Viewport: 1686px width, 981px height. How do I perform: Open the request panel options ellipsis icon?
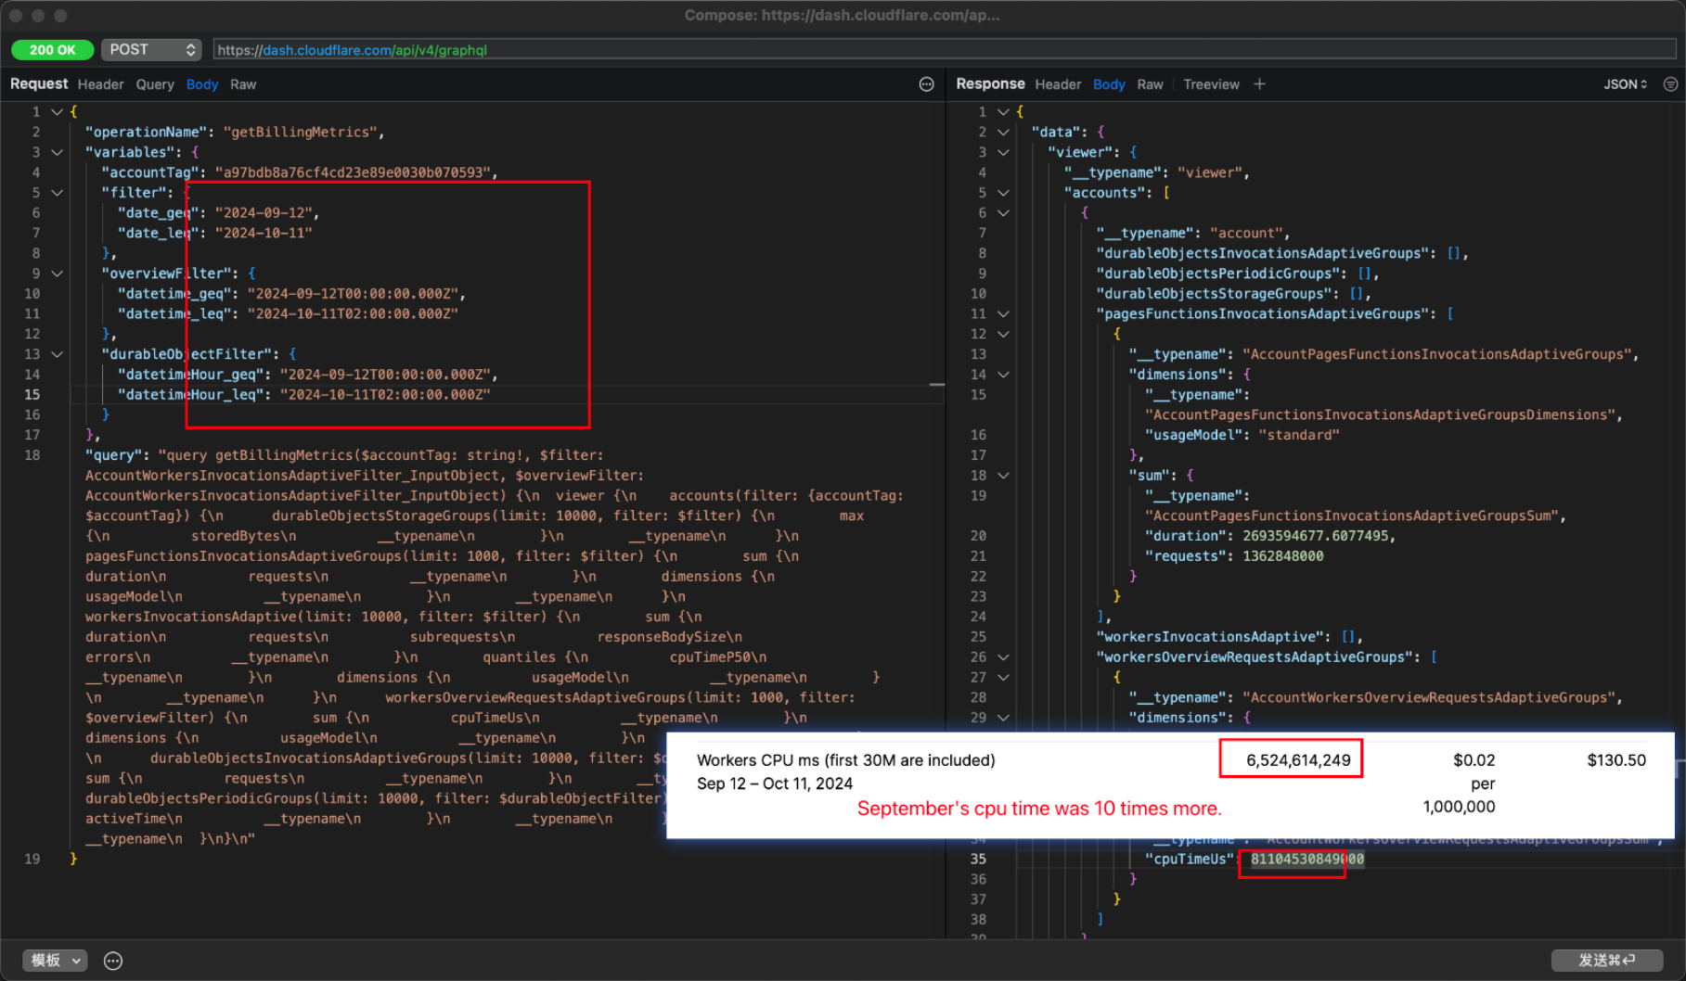(926, 84)
